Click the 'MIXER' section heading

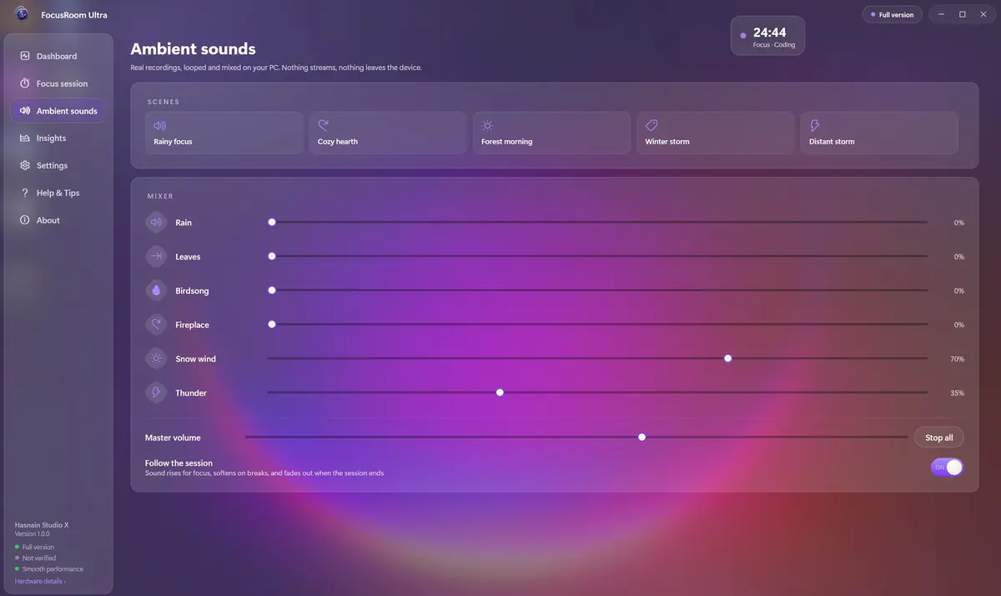pyautogui.click(x=160, y=196)
